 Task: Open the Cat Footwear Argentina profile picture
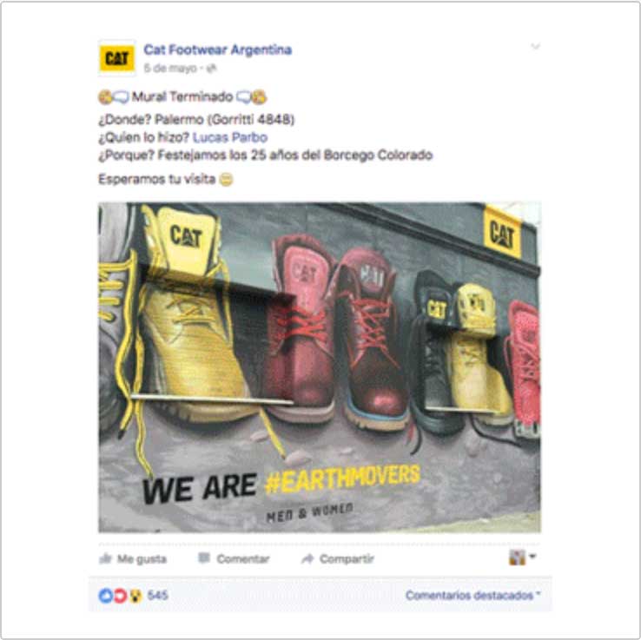coord(117,58)
